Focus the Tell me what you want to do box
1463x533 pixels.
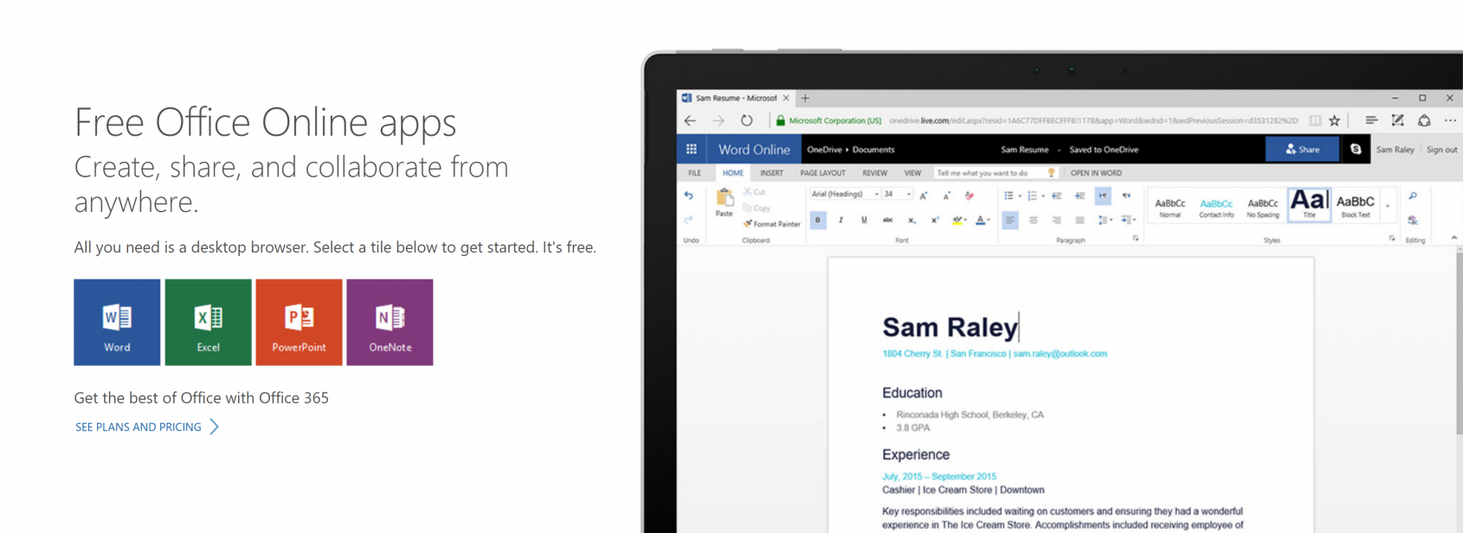pyautogui.click(x=996, y=173)
